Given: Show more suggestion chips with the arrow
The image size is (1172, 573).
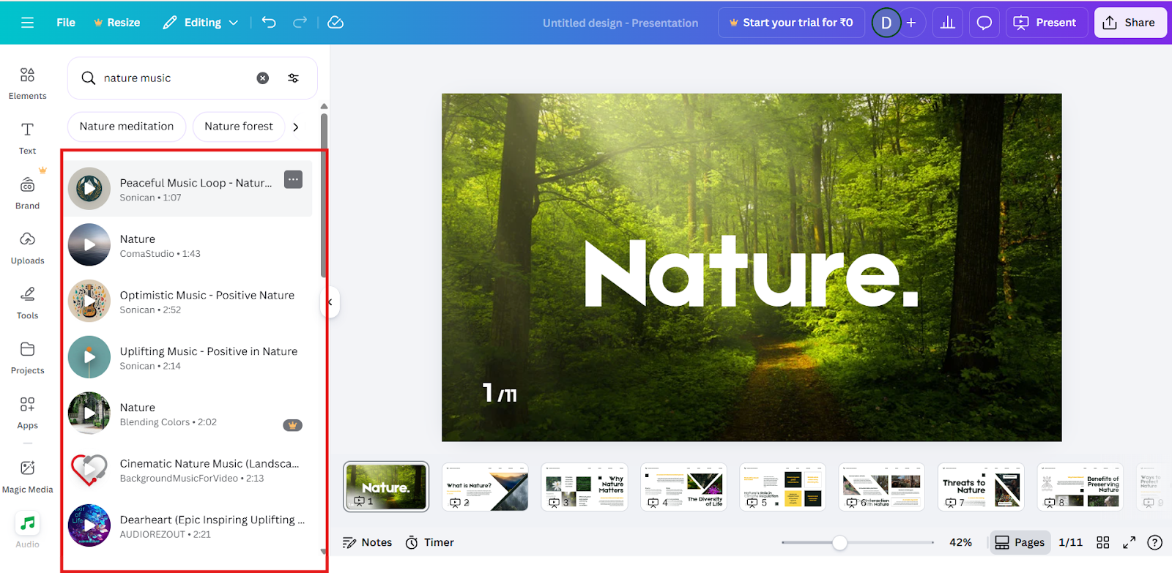Looking at the screenshot, I should [x=296, y=127].
